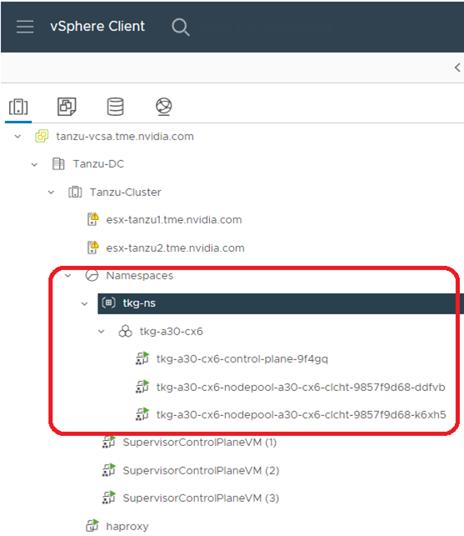Click host warning icon for esx-tanzu1
This screenshot has width=464, height=536.
point(92,219)
